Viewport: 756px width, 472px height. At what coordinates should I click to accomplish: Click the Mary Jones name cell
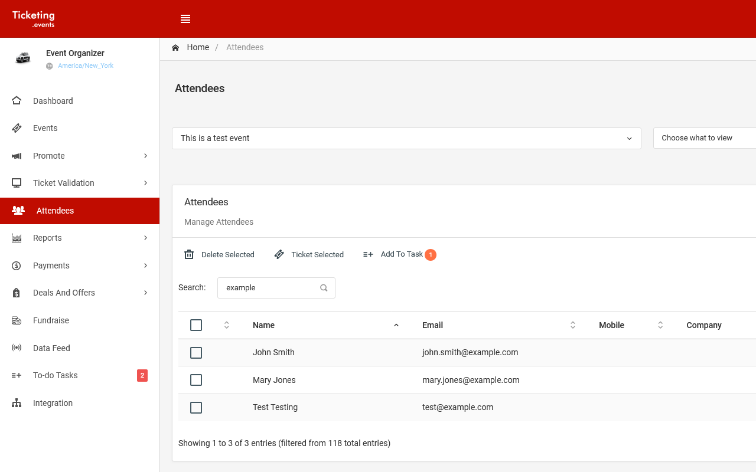point(274,380)
